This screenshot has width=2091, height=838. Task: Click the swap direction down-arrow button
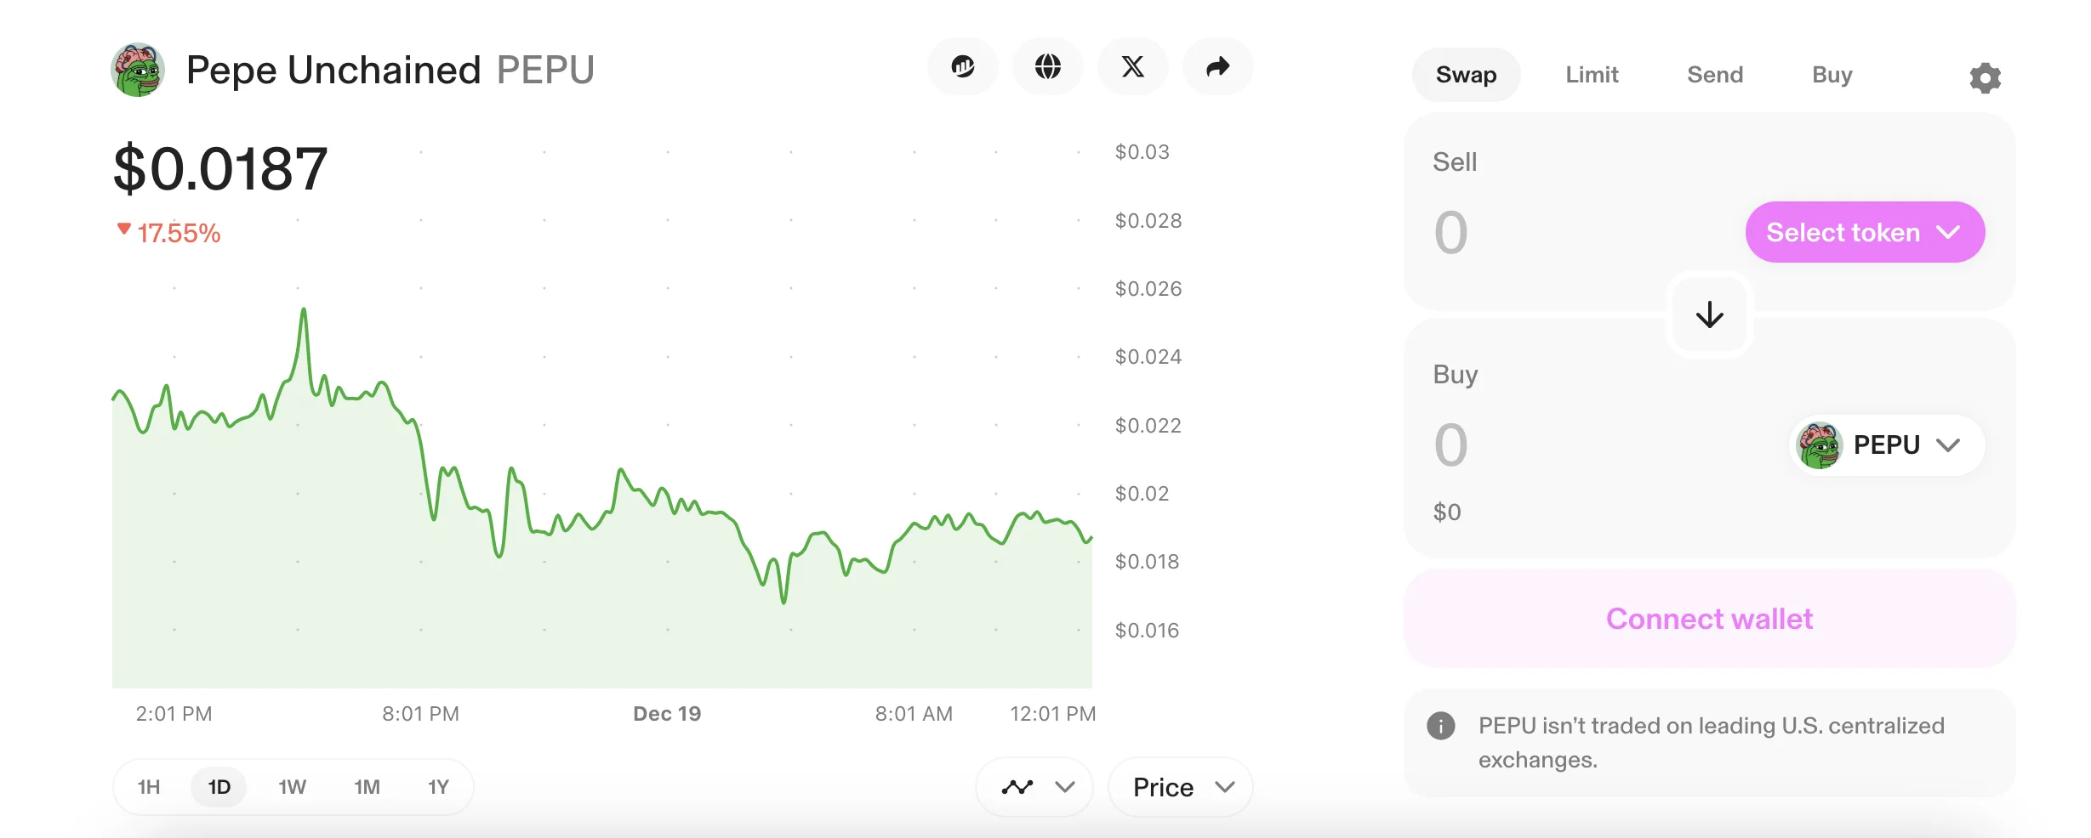1710,314
